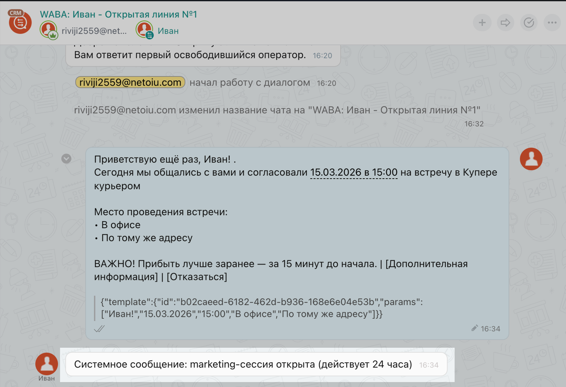Transfer dialog using the forward arrow icon
This screenshot has width=566, height=387.
tap(505, 23)
